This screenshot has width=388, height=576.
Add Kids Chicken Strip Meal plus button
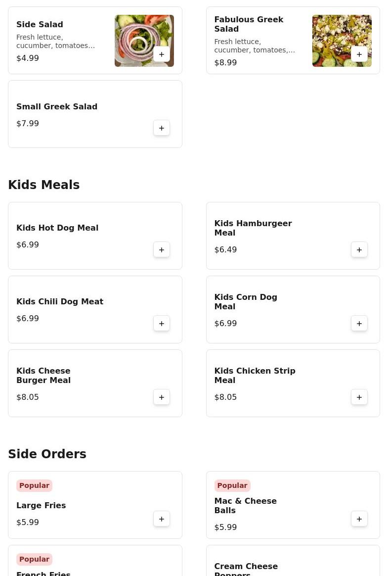pyautogui.click(x=359, y=397)
